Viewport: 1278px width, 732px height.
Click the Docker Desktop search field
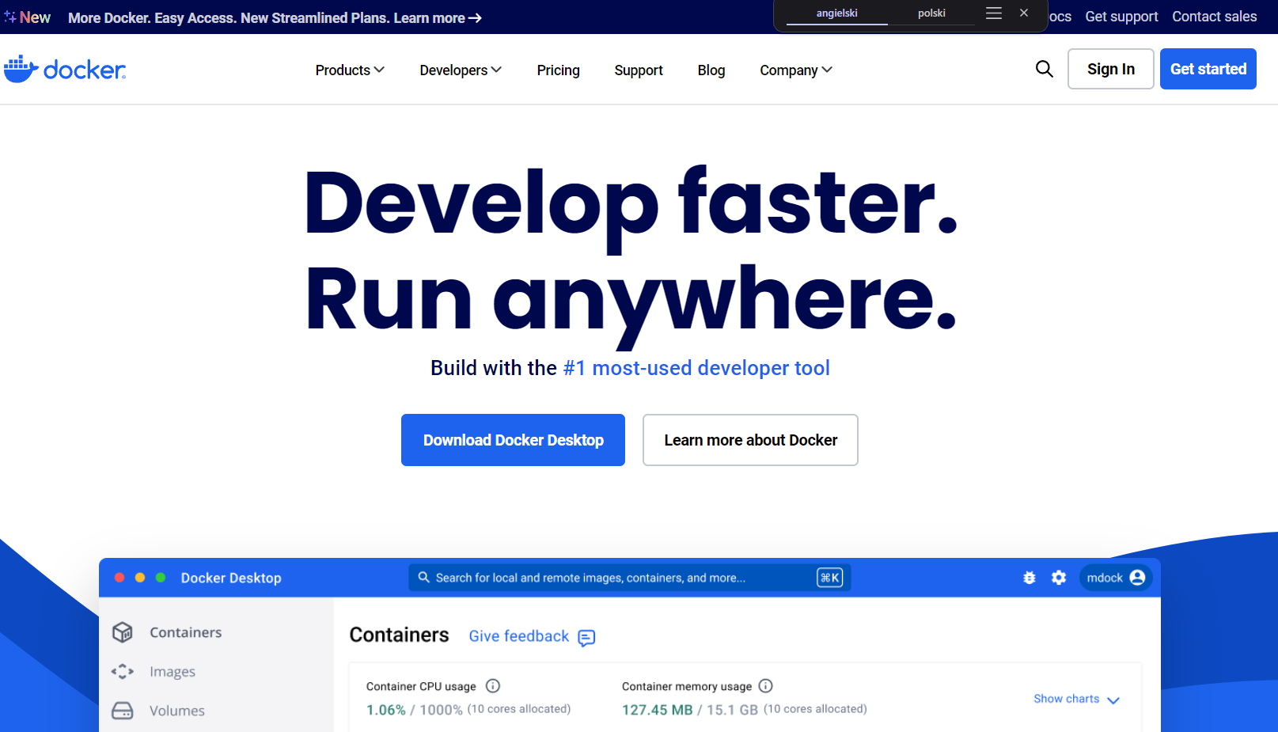coord(629,578)
